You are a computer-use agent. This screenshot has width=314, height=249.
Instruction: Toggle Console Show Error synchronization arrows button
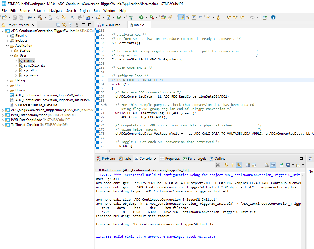[x=239, y=165]
